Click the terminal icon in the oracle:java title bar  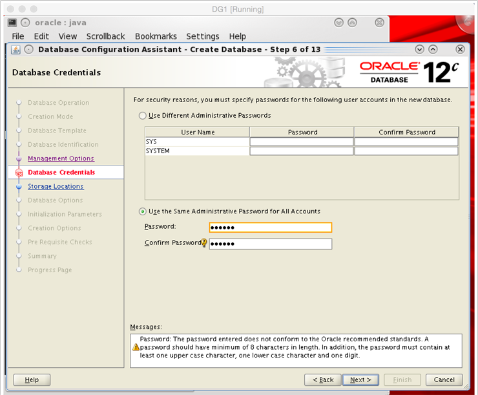12,23
